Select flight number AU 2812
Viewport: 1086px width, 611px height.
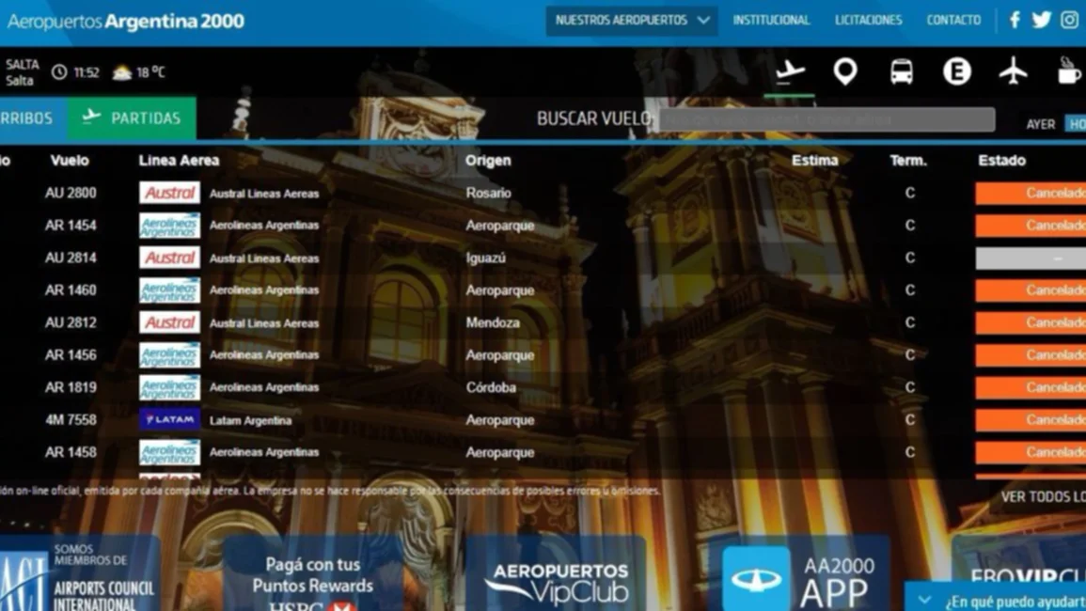click(71, 322)
